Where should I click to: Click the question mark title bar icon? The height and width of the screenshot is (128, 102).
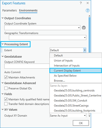(81, 3)
